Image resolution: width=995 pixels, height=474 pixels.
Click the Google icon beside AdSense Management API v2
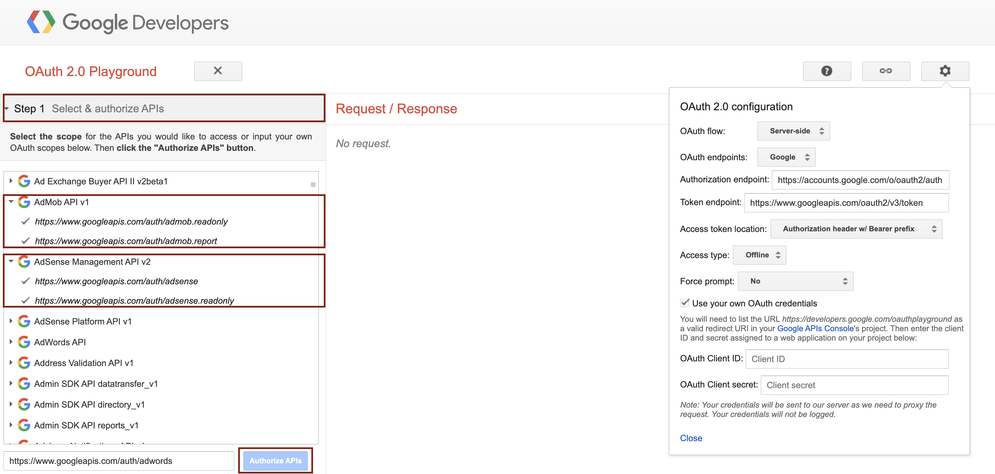point(23,261)
